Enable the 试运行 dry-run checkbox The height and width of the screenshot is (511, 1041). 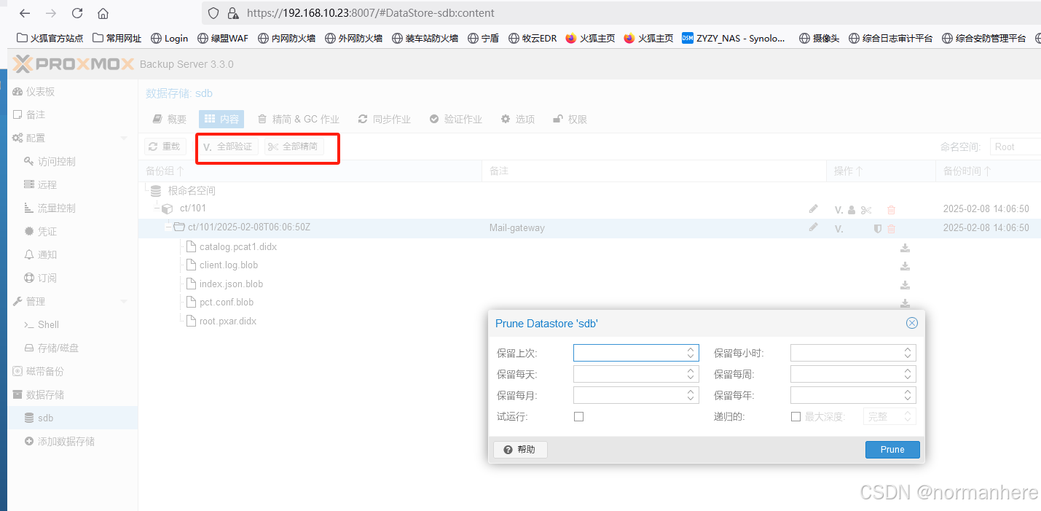(578, 417)
